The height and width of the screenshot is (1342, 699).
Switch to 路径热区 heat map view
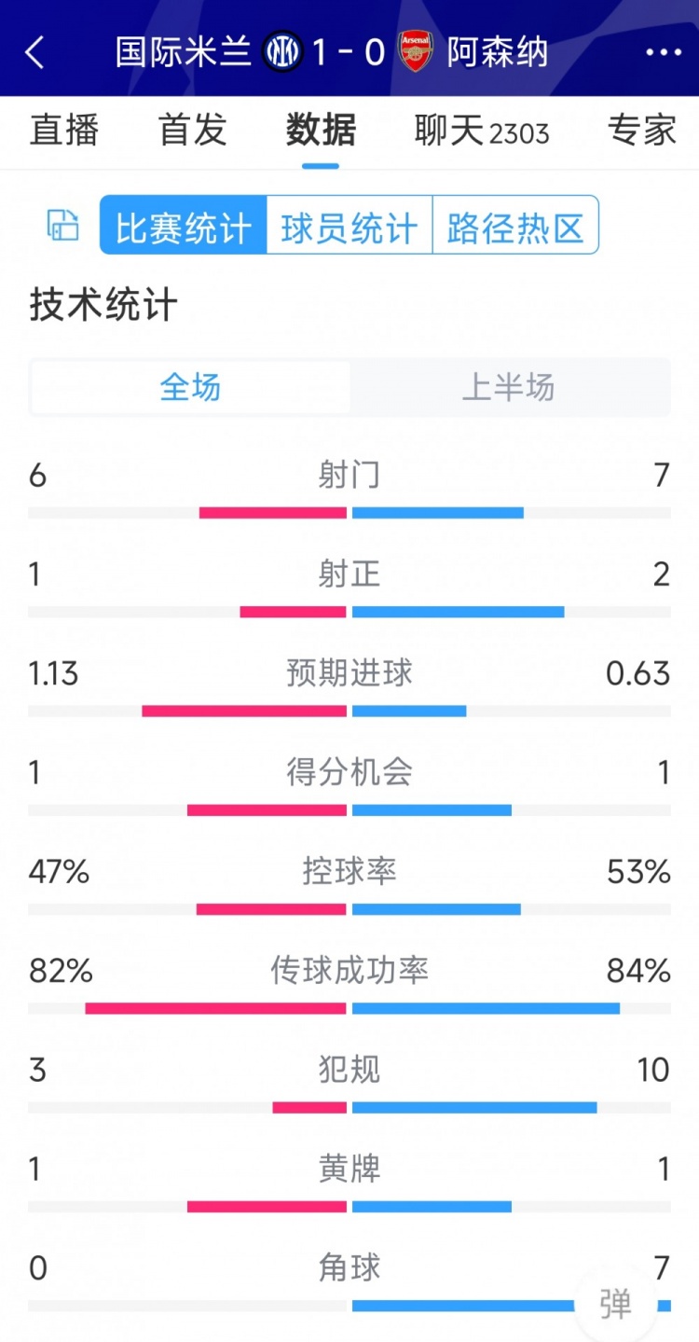point(515,226)
